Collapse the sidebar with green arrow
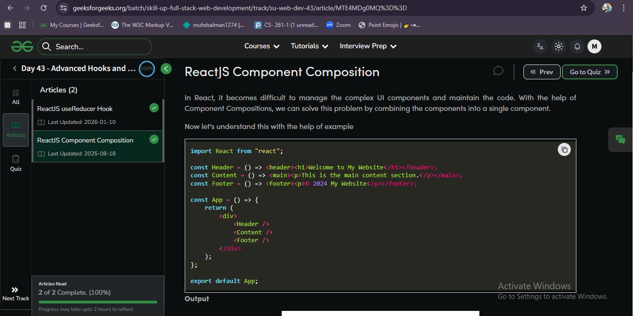The image size is (633, 316). tap(166, 69)
